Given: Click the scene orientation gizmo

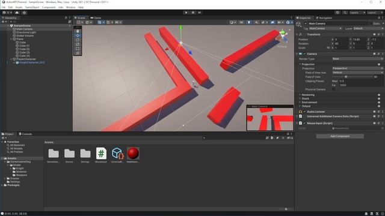Looking at the screenshot, I should click(283, 36).
